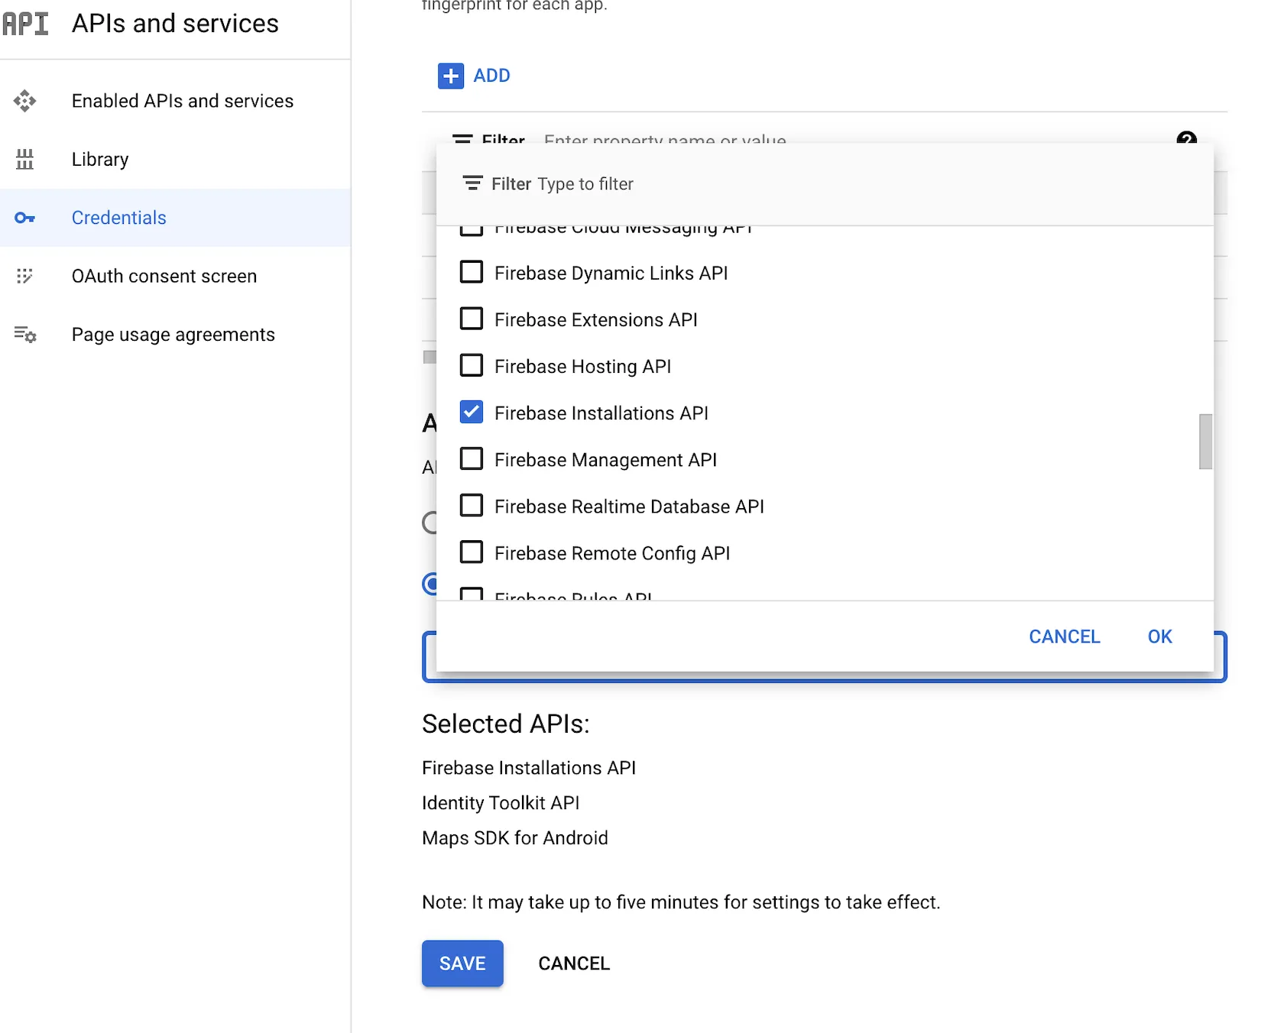Click the Credentials key icon
This screenshot has height=1033, width=1284.
[x=24, y=218]
